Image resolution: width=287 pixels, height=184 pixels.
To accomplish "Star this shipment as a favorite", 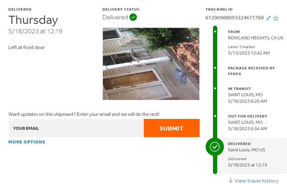I will coord(275,18).
